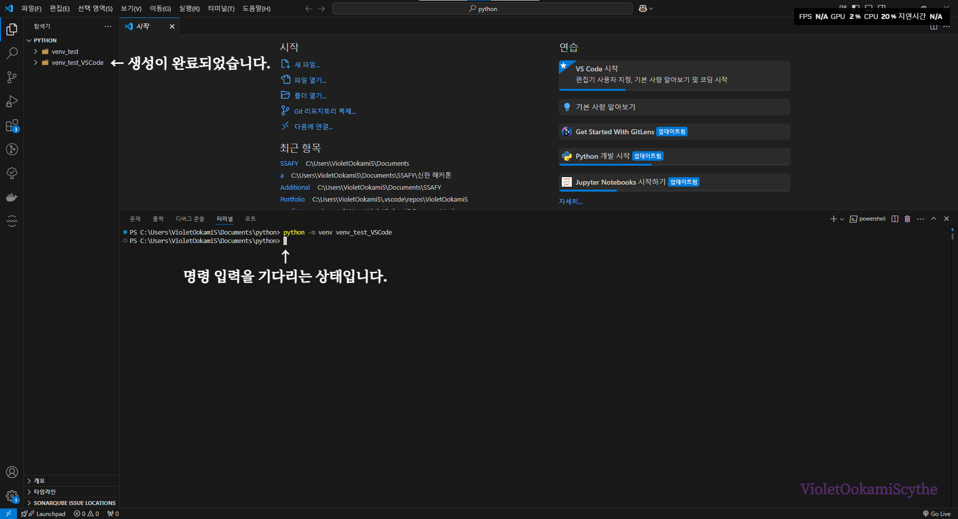This screenshot has width=958, height=519.
Task: Switch to the 포트 panel tab
Action: (250, 219)
